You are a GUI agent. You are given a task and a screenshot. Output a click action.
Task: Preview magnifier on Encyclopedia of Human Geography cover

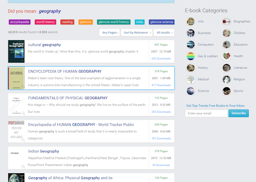coord(23,87)
